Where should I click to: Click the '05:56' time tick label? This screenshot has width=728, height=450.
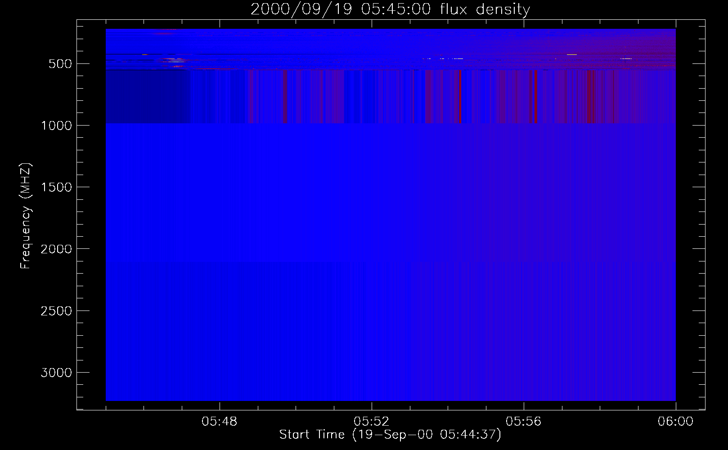pyautogui.click(x=524, y=422)
